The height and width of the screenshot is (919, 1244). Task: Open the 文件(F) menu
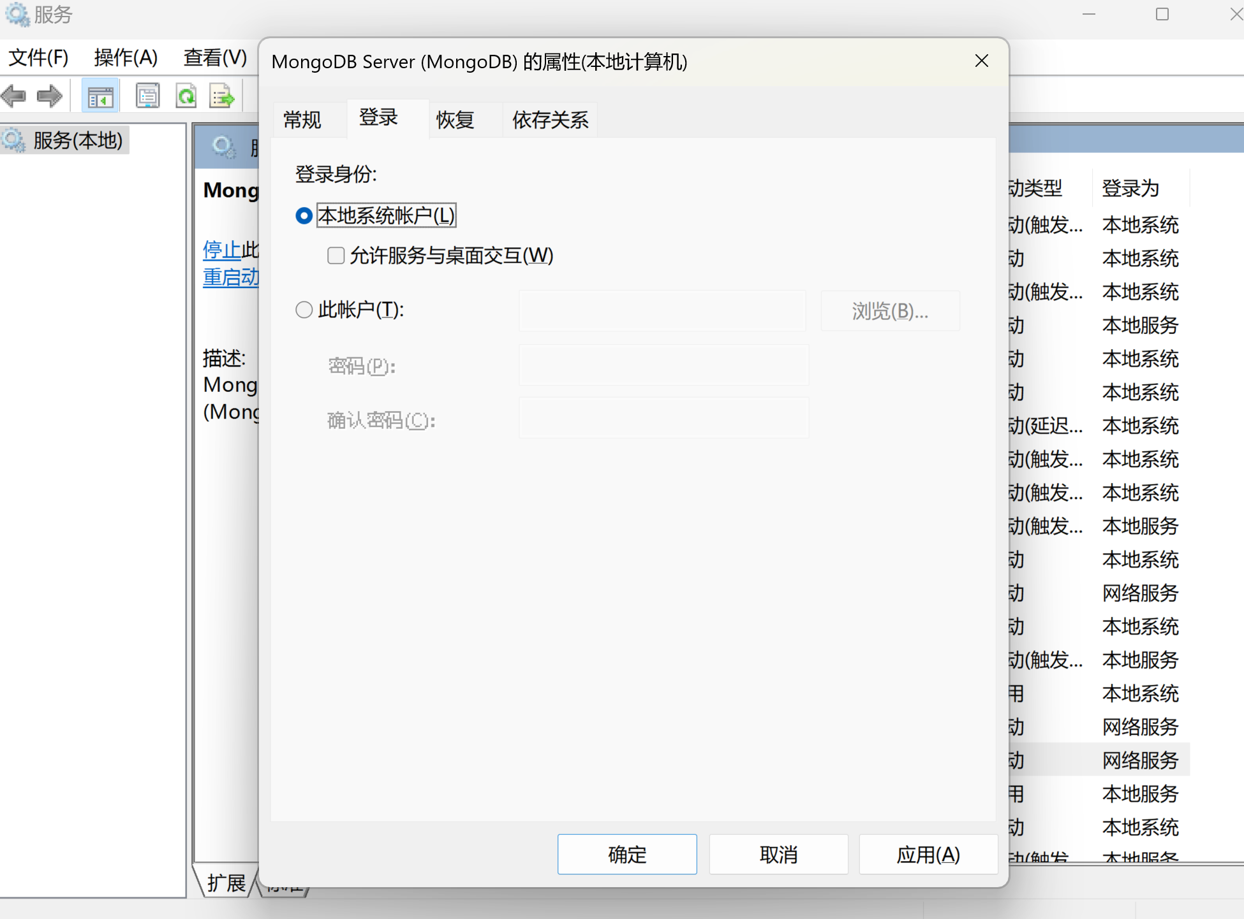pos(38,57)
